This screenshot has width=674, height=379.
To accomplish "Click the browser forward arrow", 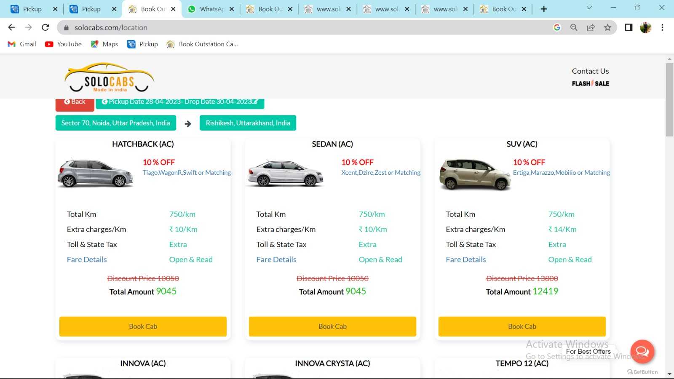I will 28,27.
